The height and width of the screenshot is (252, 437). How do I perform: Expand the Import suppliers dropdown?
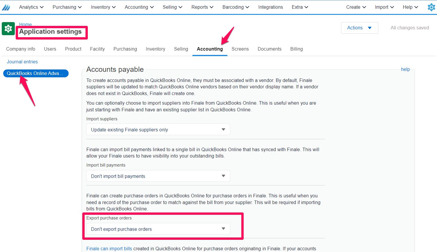pos(158,130)
